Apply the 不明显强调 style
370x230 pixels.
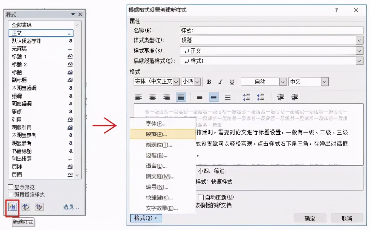tap(41, 88)
